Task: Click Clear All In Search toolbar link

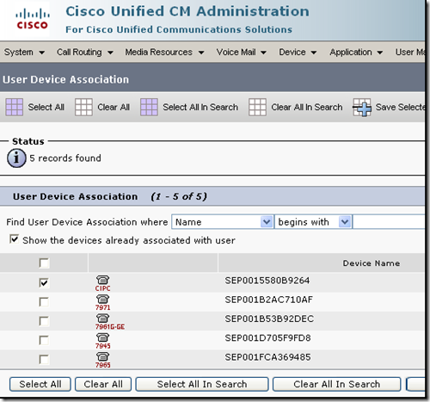Action: point(307,107)
